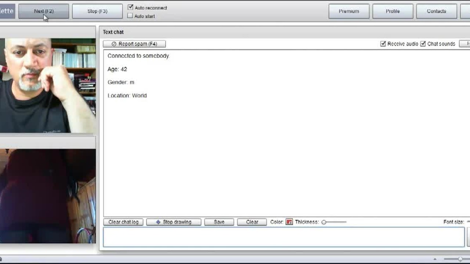Click the Stop drawing button

click(173, 222)
